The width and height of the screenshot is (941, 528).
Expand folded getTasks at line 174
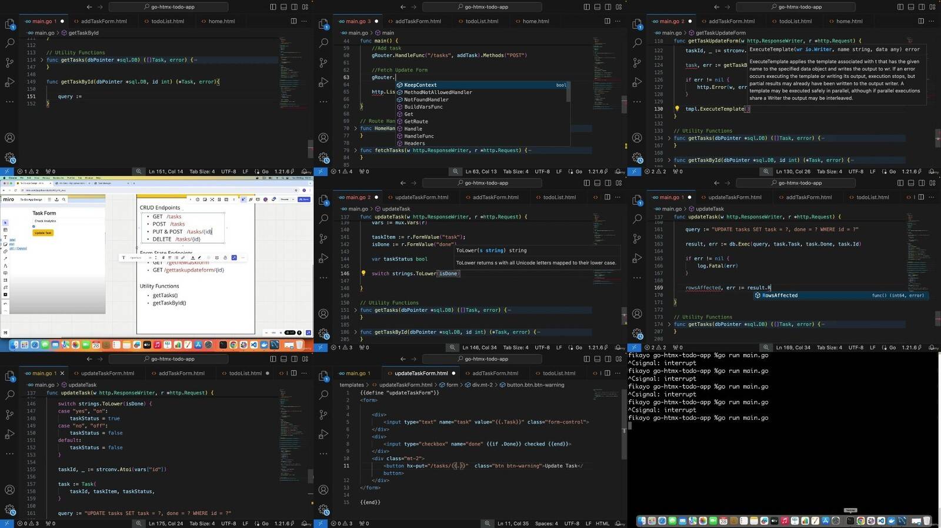669,324
